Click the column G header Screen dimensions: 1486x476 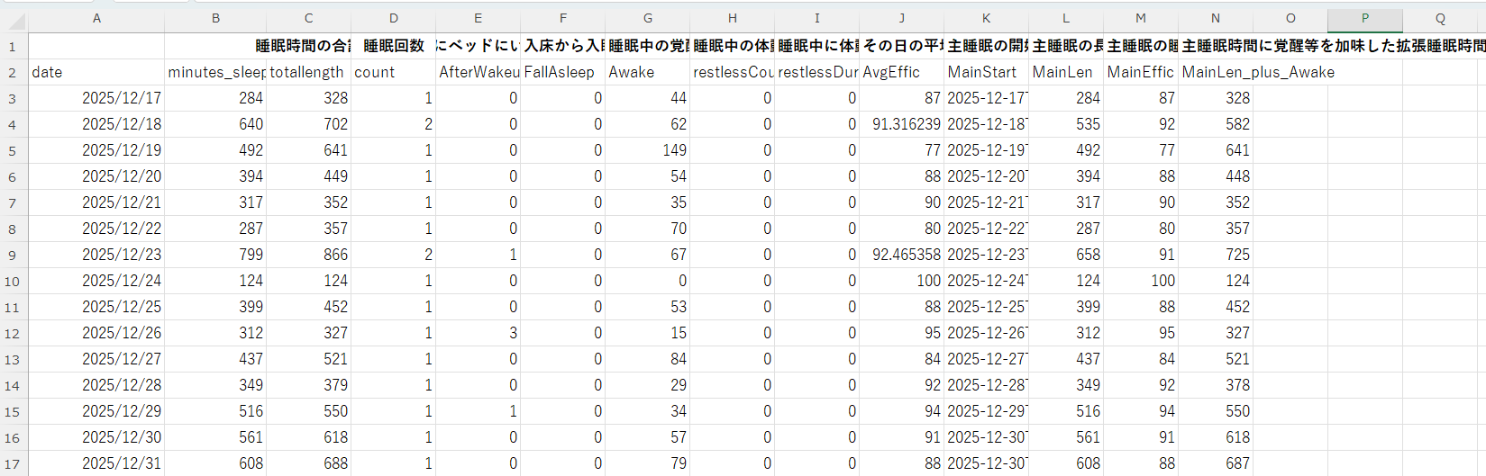tap(647, 18)
